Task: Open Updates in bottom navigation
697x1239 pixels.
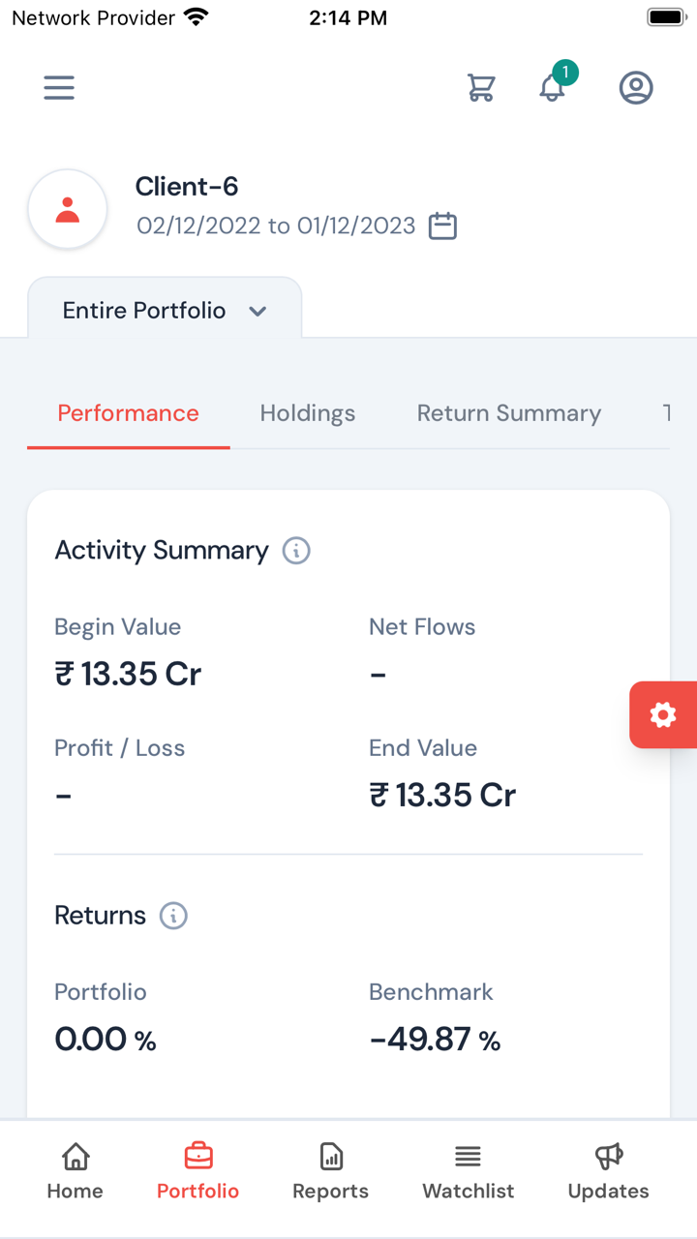Action: (608, 1169)
